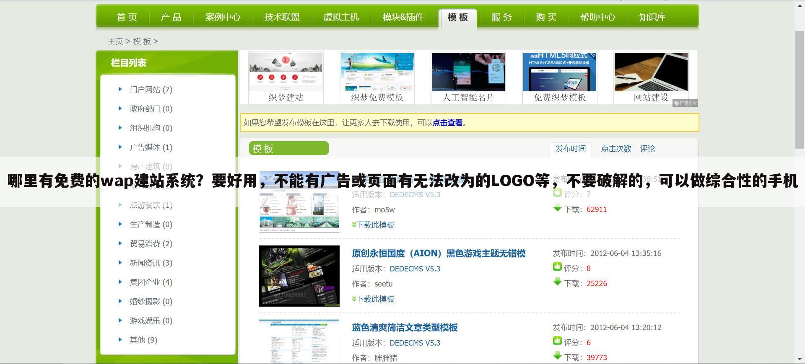The image size is (805, 364).
Task: Open category 政府部门 (0)
Action: [x=151, y=109]
